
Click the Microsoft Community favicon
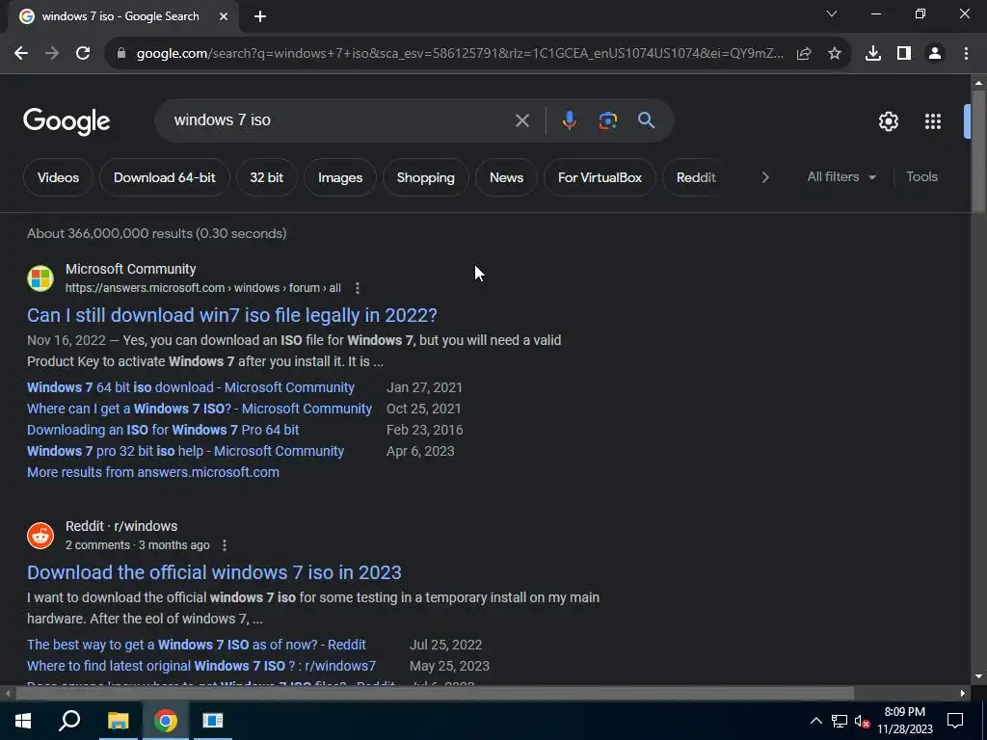[x=40, y=278]
